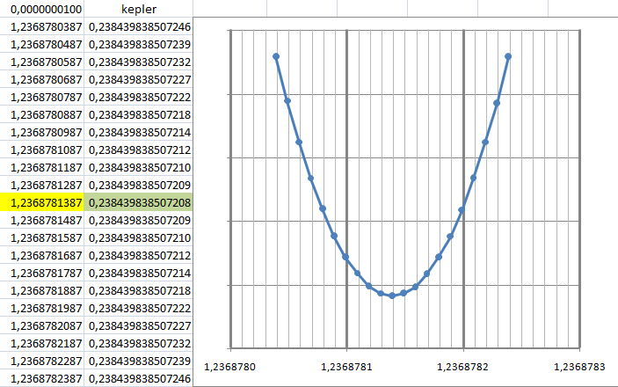Screen dimensions: 618x387
Task: Select cell with value 1,2368780387
Action: click(x=42, y=26)
